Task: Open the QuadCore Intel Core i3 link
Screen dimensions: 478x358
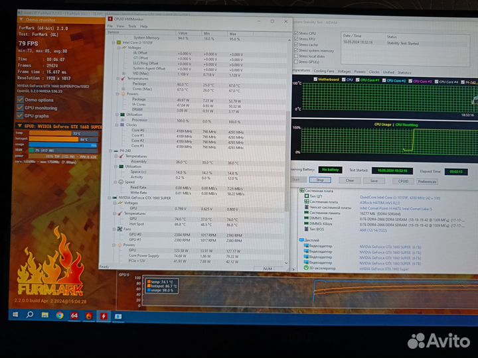Action: point(400,198)
